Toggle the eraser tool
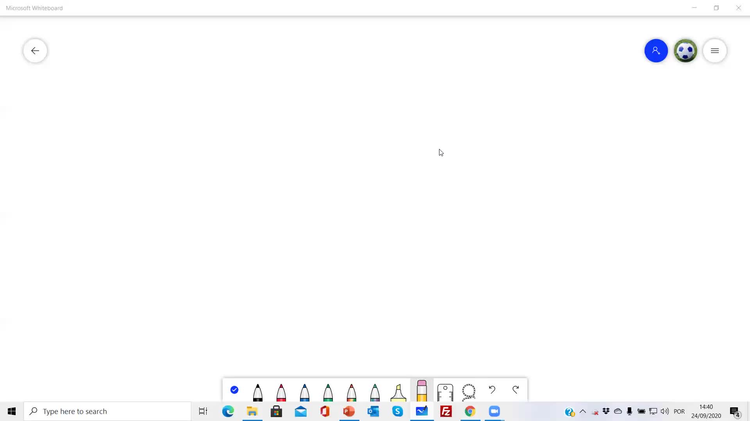 (x=421, y=391)
